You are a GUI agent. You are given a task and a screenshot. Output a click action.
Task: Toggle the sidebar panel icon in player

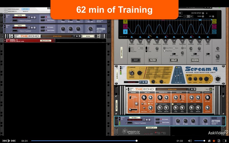(x=224, y=141)
